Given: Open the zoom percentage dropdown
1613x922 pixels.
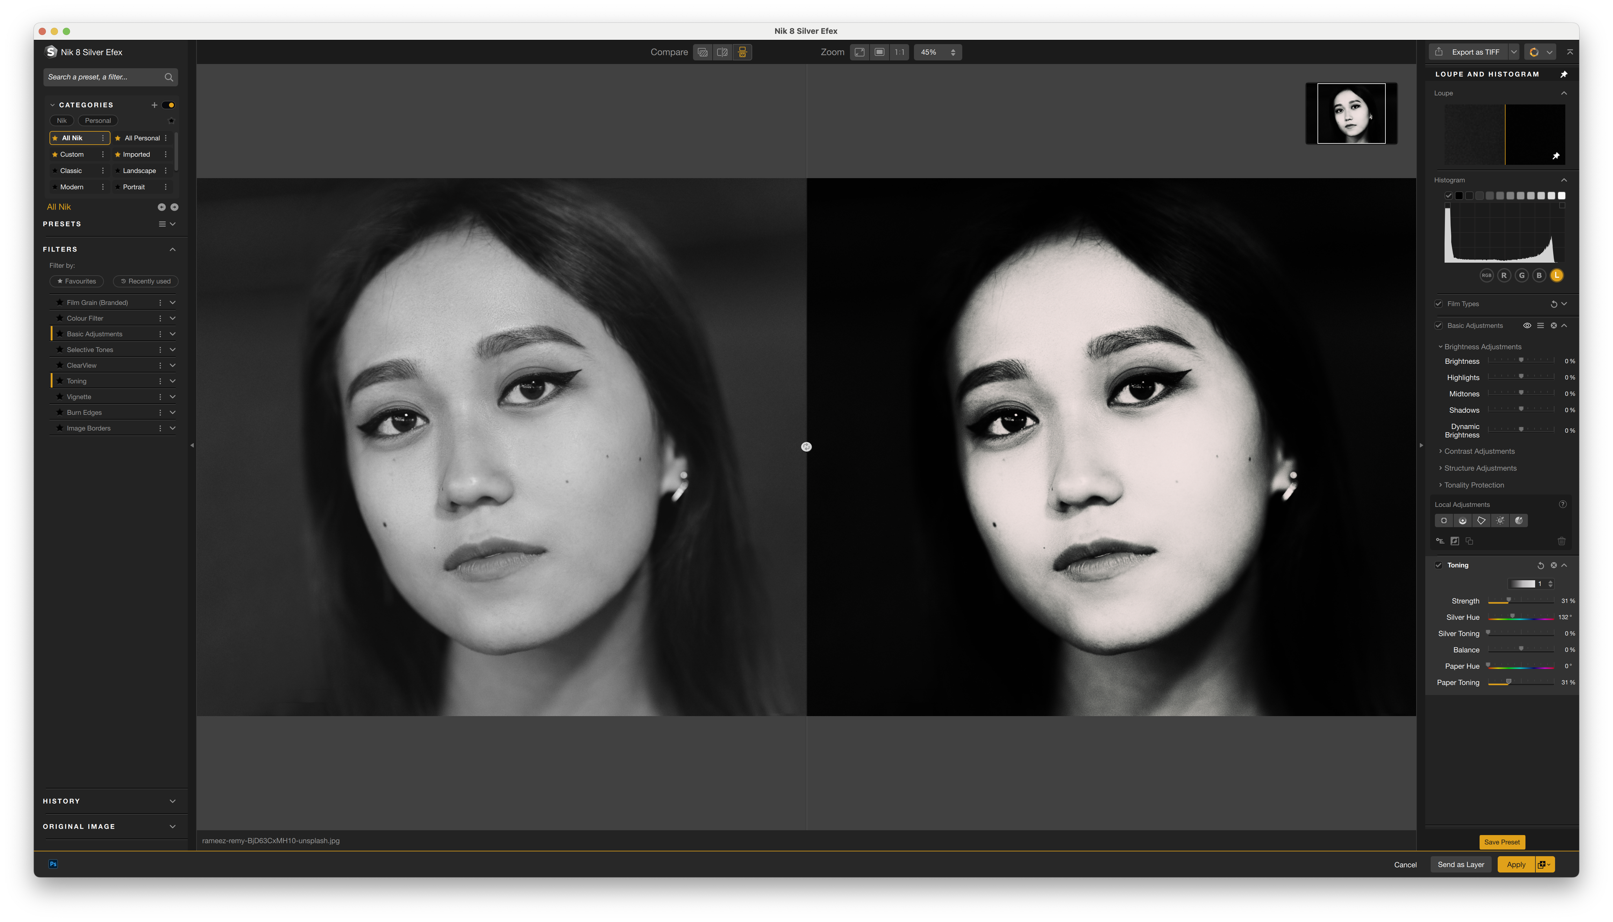Looking at the screenshot, I should click(x=938, y=52).
